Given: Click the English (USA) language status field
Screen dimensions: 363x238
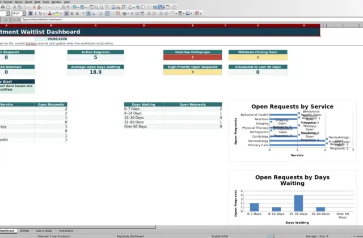Looking at the screenshot, I should pyautogui.click(x=220, y=236).
